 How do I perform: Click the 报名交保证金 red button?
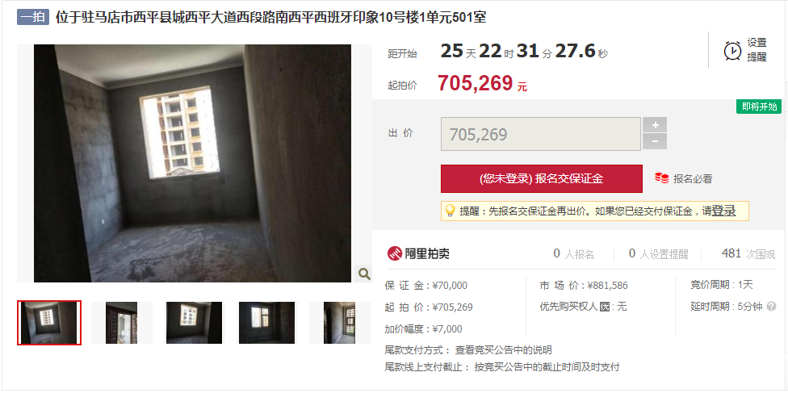click(x=541, y=178)
